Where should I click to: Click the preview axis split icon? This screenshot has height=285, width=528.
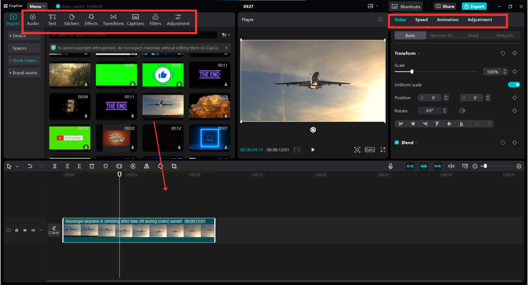pyautogui.click(x=451, y=166)
